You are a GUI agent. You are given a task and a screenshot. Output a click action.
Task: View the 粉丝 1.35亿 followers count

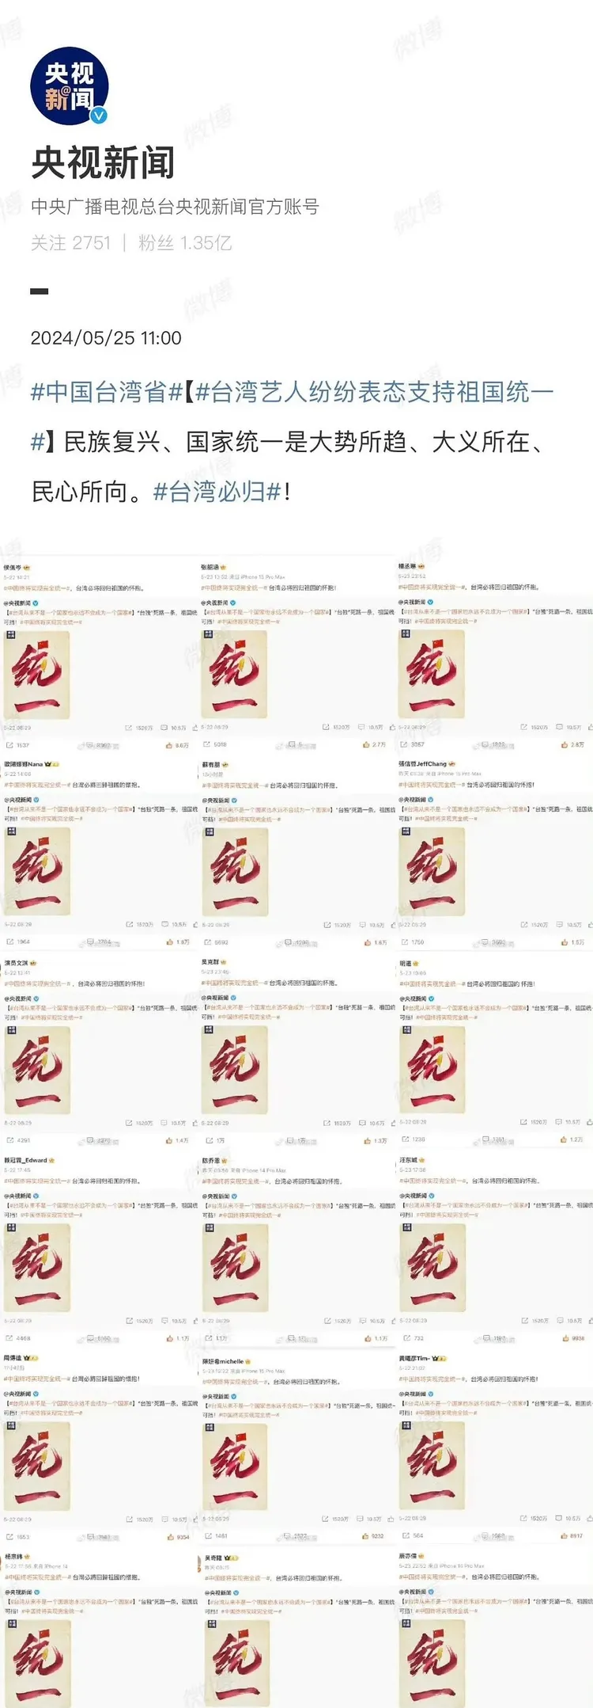185,242
